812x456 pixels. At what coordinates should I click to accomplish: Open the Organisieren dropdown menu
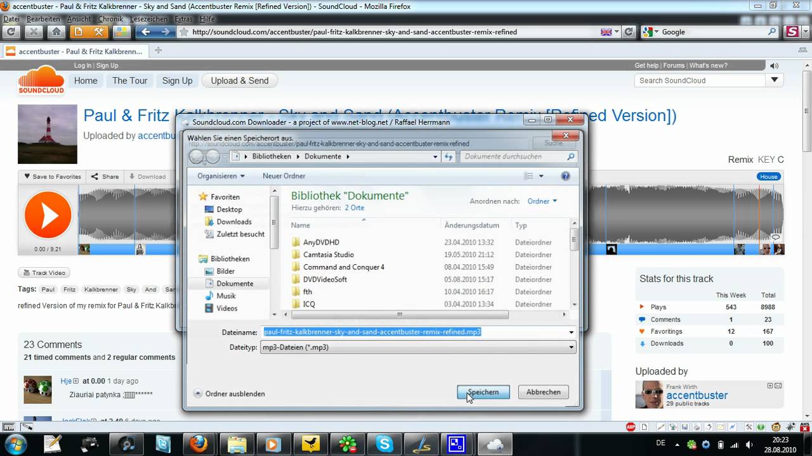pos(221,176)
